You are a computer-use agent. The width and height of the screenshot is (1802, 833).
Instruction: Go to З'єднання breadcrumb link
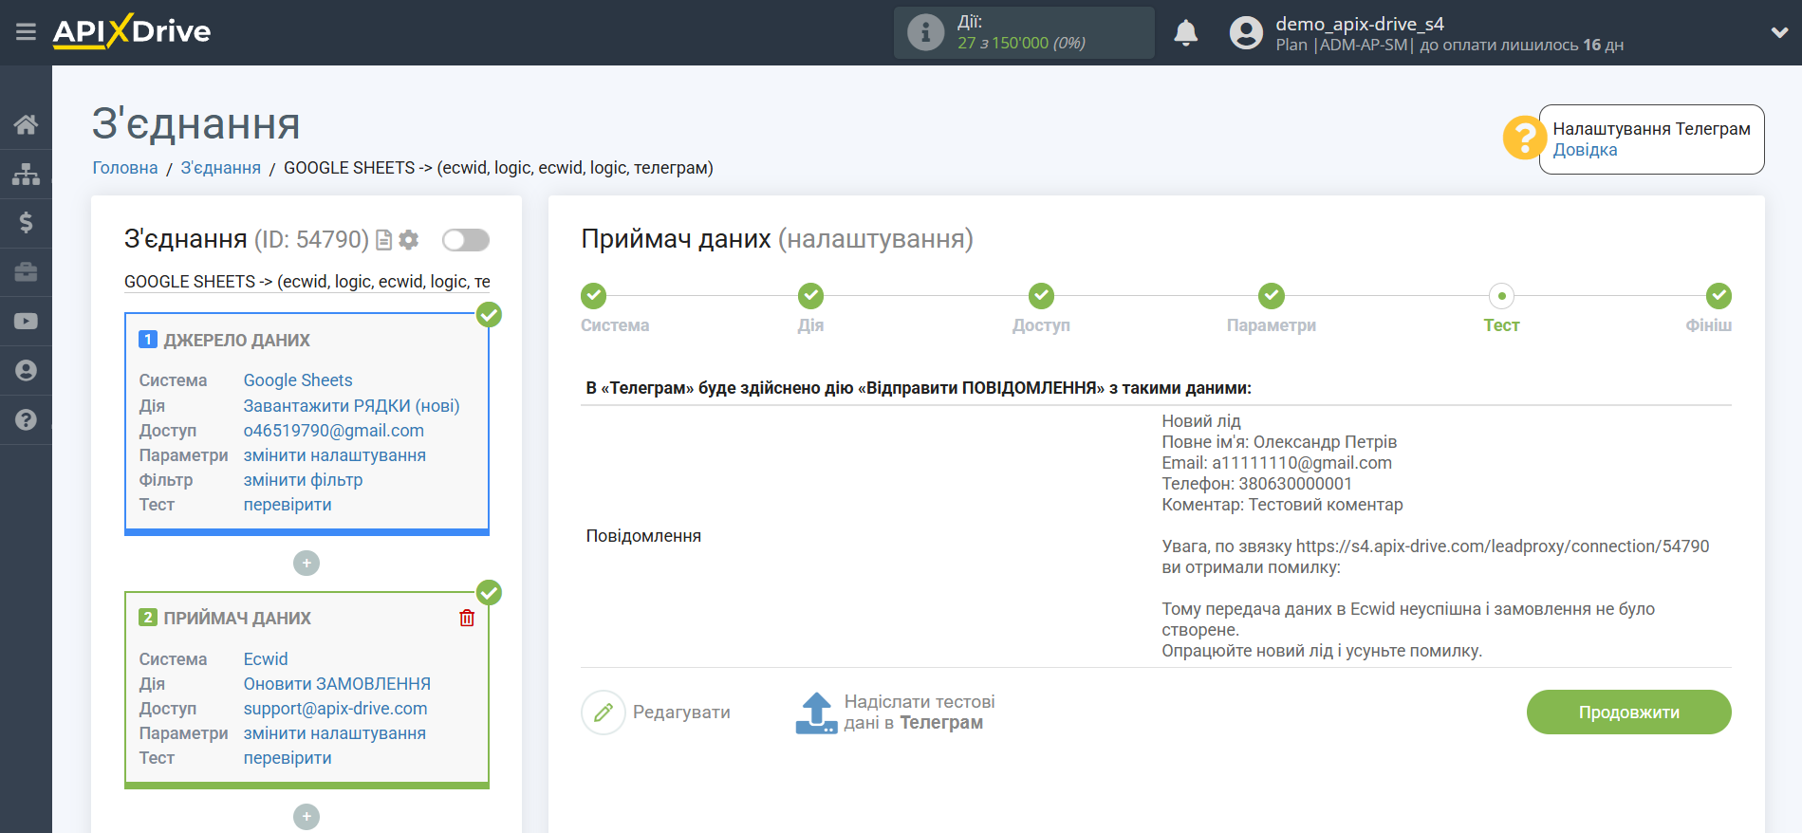[x=221, y=168]
